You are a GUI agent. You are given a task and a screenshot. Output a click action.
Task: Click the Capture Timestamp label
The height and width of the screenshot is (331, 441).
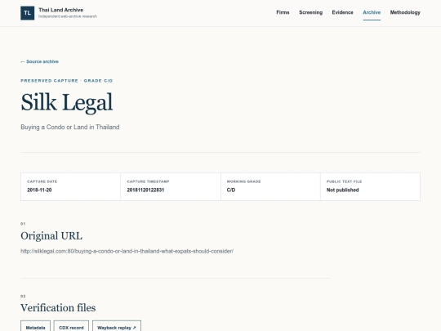pos(148,181)
